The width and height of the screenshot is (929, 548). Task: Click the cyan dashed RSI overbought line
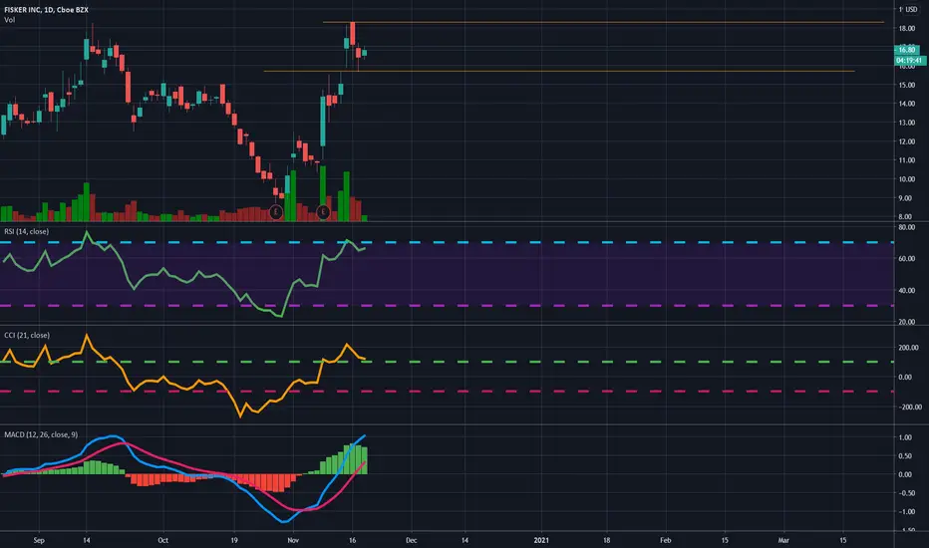447,242
